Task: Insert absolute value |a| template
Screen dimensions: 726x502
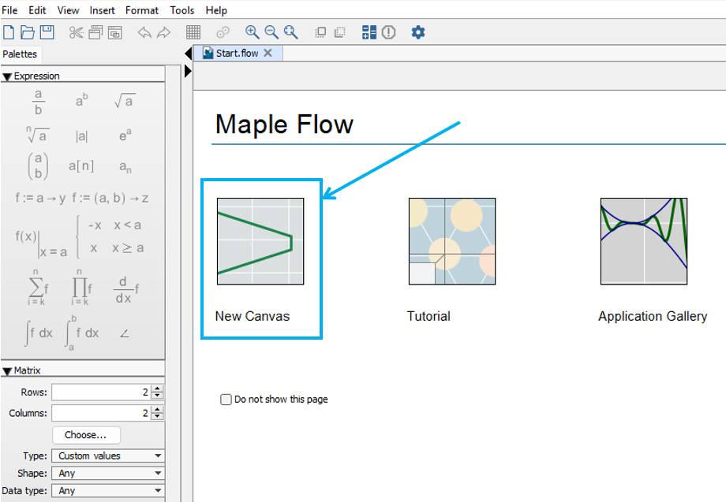Action: (81, 136)
